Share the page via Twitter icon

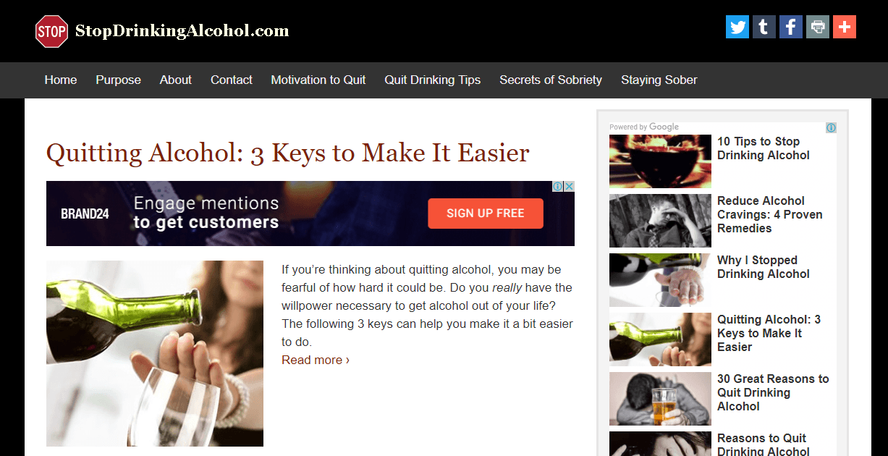[737, 27]
